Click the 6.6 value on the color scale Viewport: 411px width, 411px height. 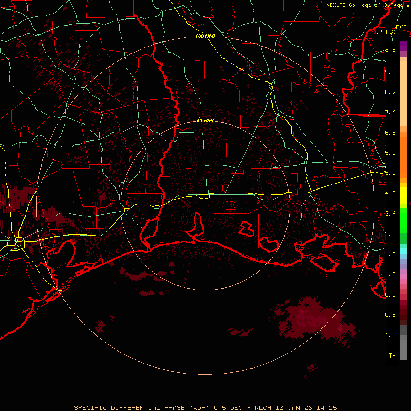390,132
